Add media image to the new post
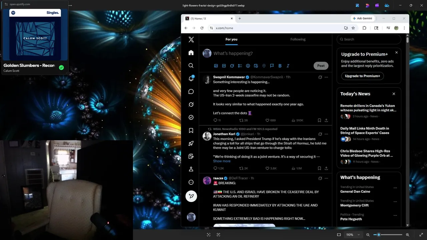Viewport: 427px width, 240px height. pos(216,66)
